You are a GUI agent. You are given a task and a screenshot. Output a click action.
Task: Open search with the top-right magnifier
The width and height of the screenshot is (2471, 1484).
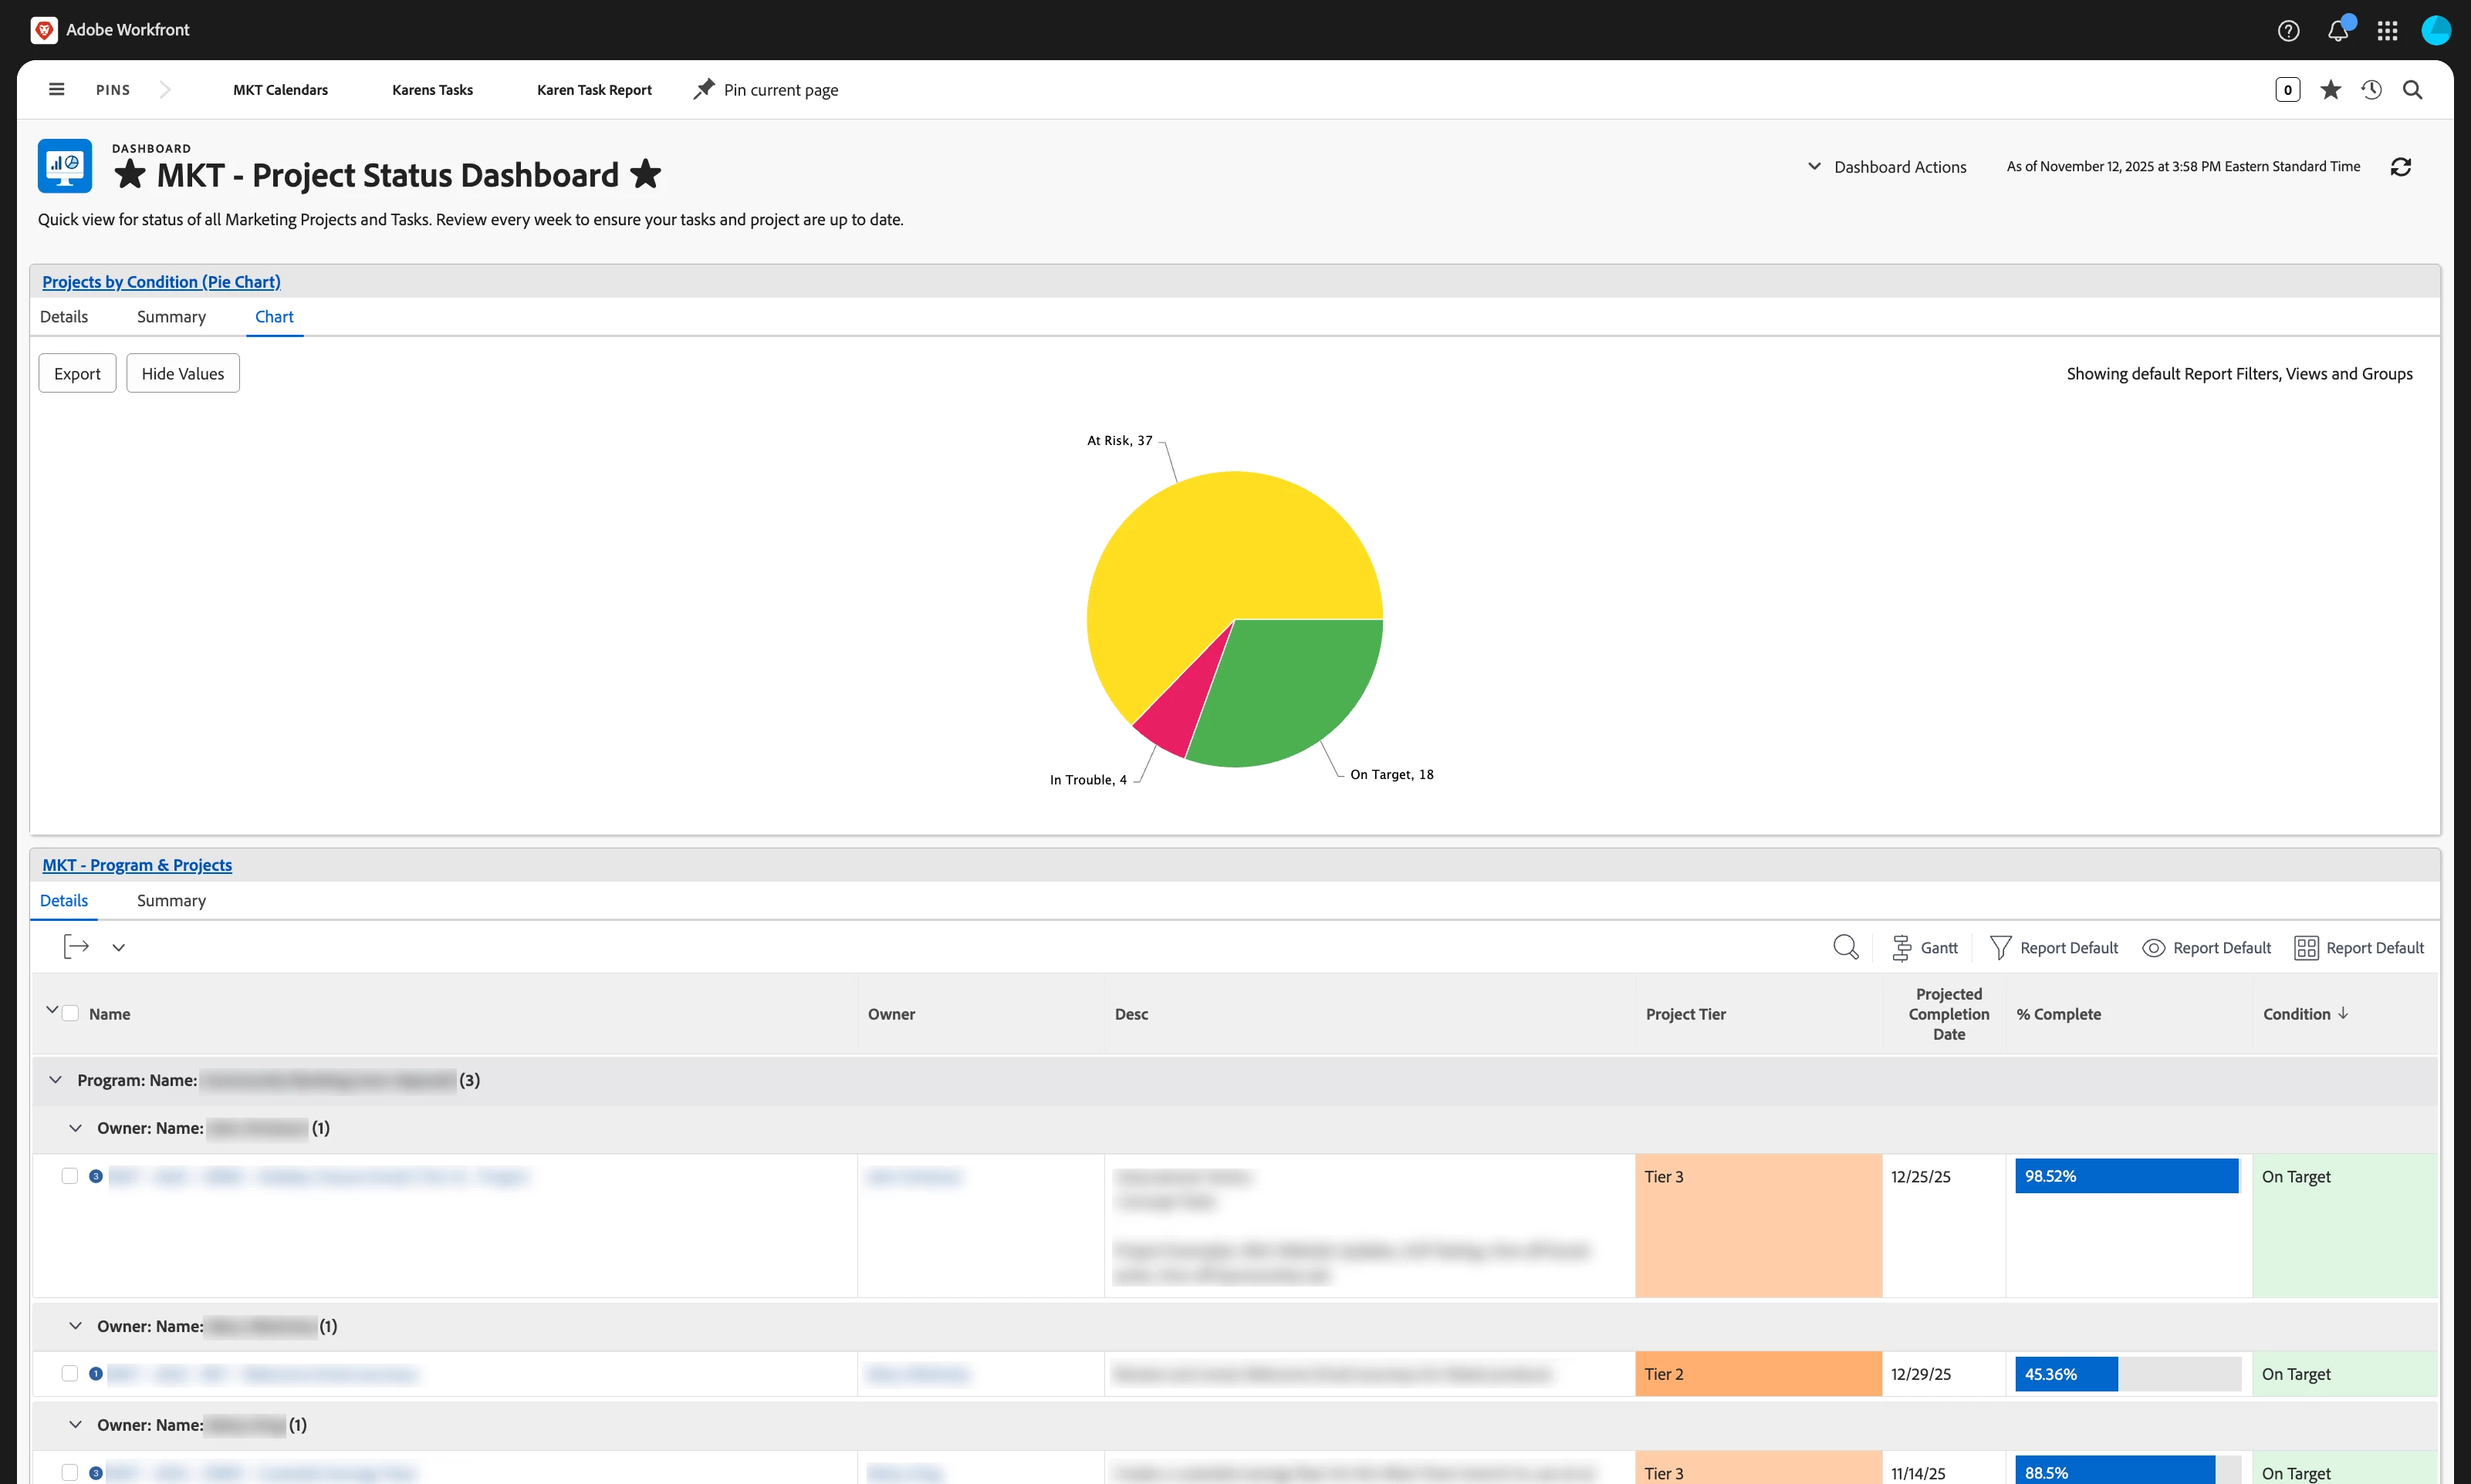[x=2412, y=90]
